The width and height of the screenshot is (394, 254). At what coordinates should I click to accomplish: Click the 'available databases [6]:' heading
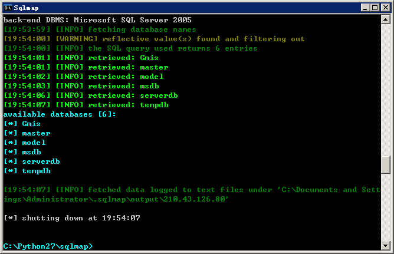coord(60,114)
